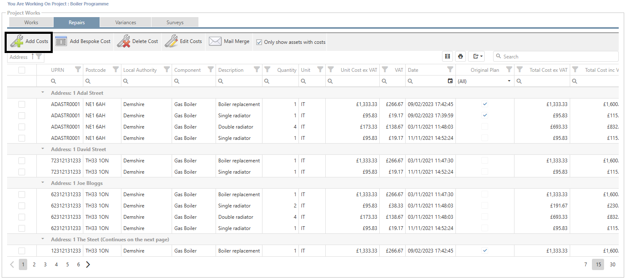Click the Date column calendar icon

(x=450, y=81)
